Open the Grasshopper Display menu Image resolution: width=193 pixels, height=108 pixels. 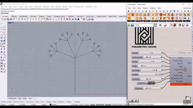(x=145, y=8)
